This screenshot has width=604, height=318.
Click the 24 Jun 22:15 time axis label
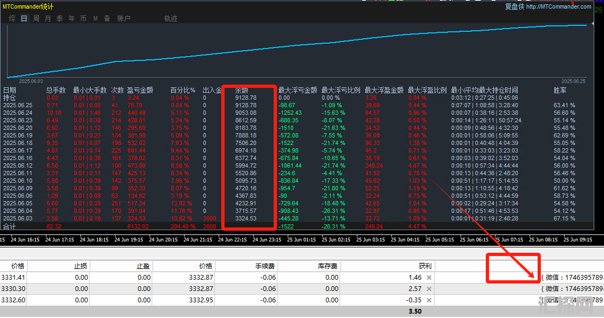(x=232, y=239)
